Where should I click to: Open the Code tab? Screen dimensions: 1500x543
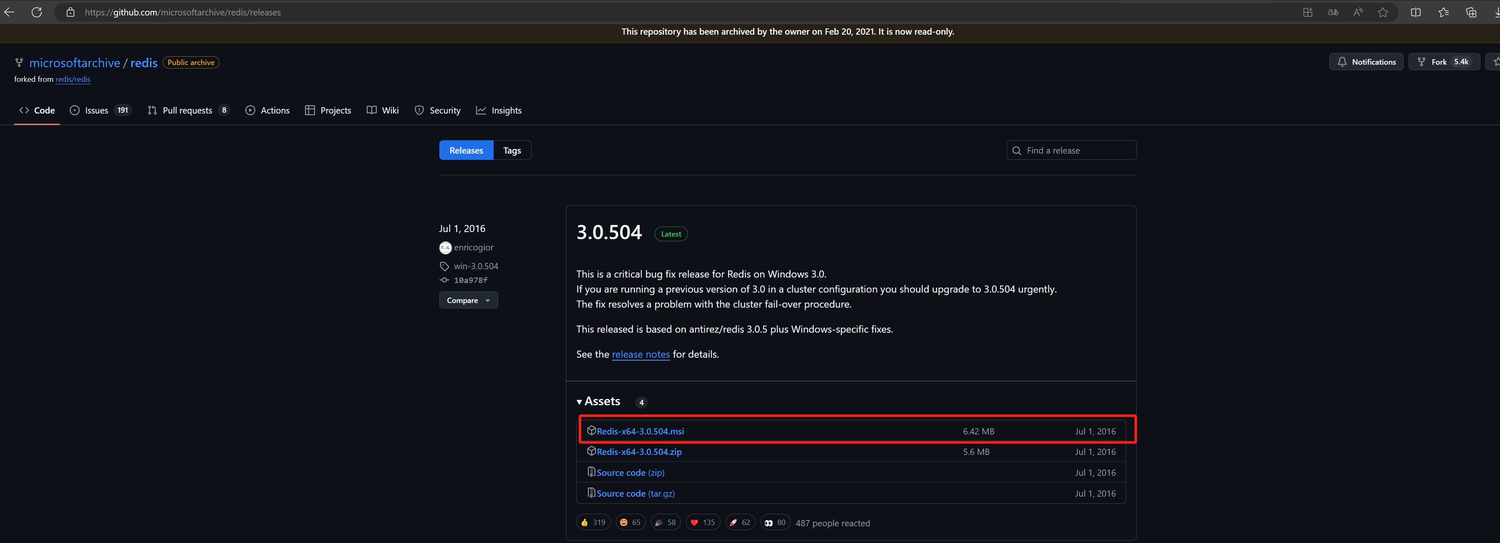[37, 111]
